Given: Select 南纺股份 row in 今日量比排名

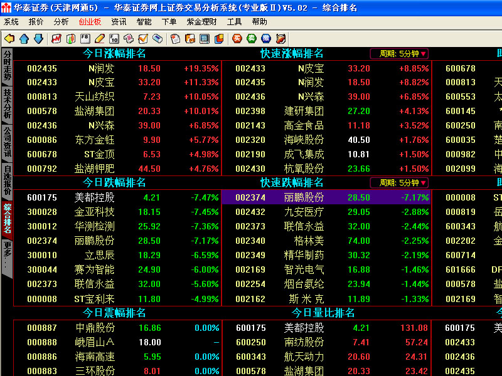Looking at the screenshot, I should click(326, 342).
